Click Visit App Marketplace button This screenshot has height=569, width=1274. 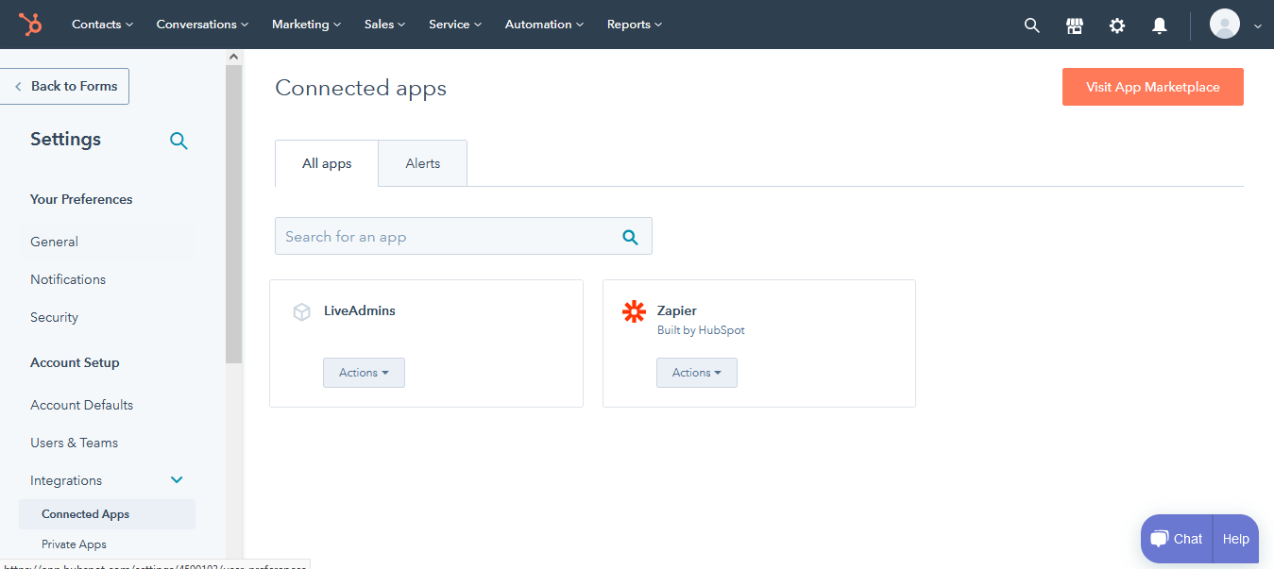[1153, 87]
